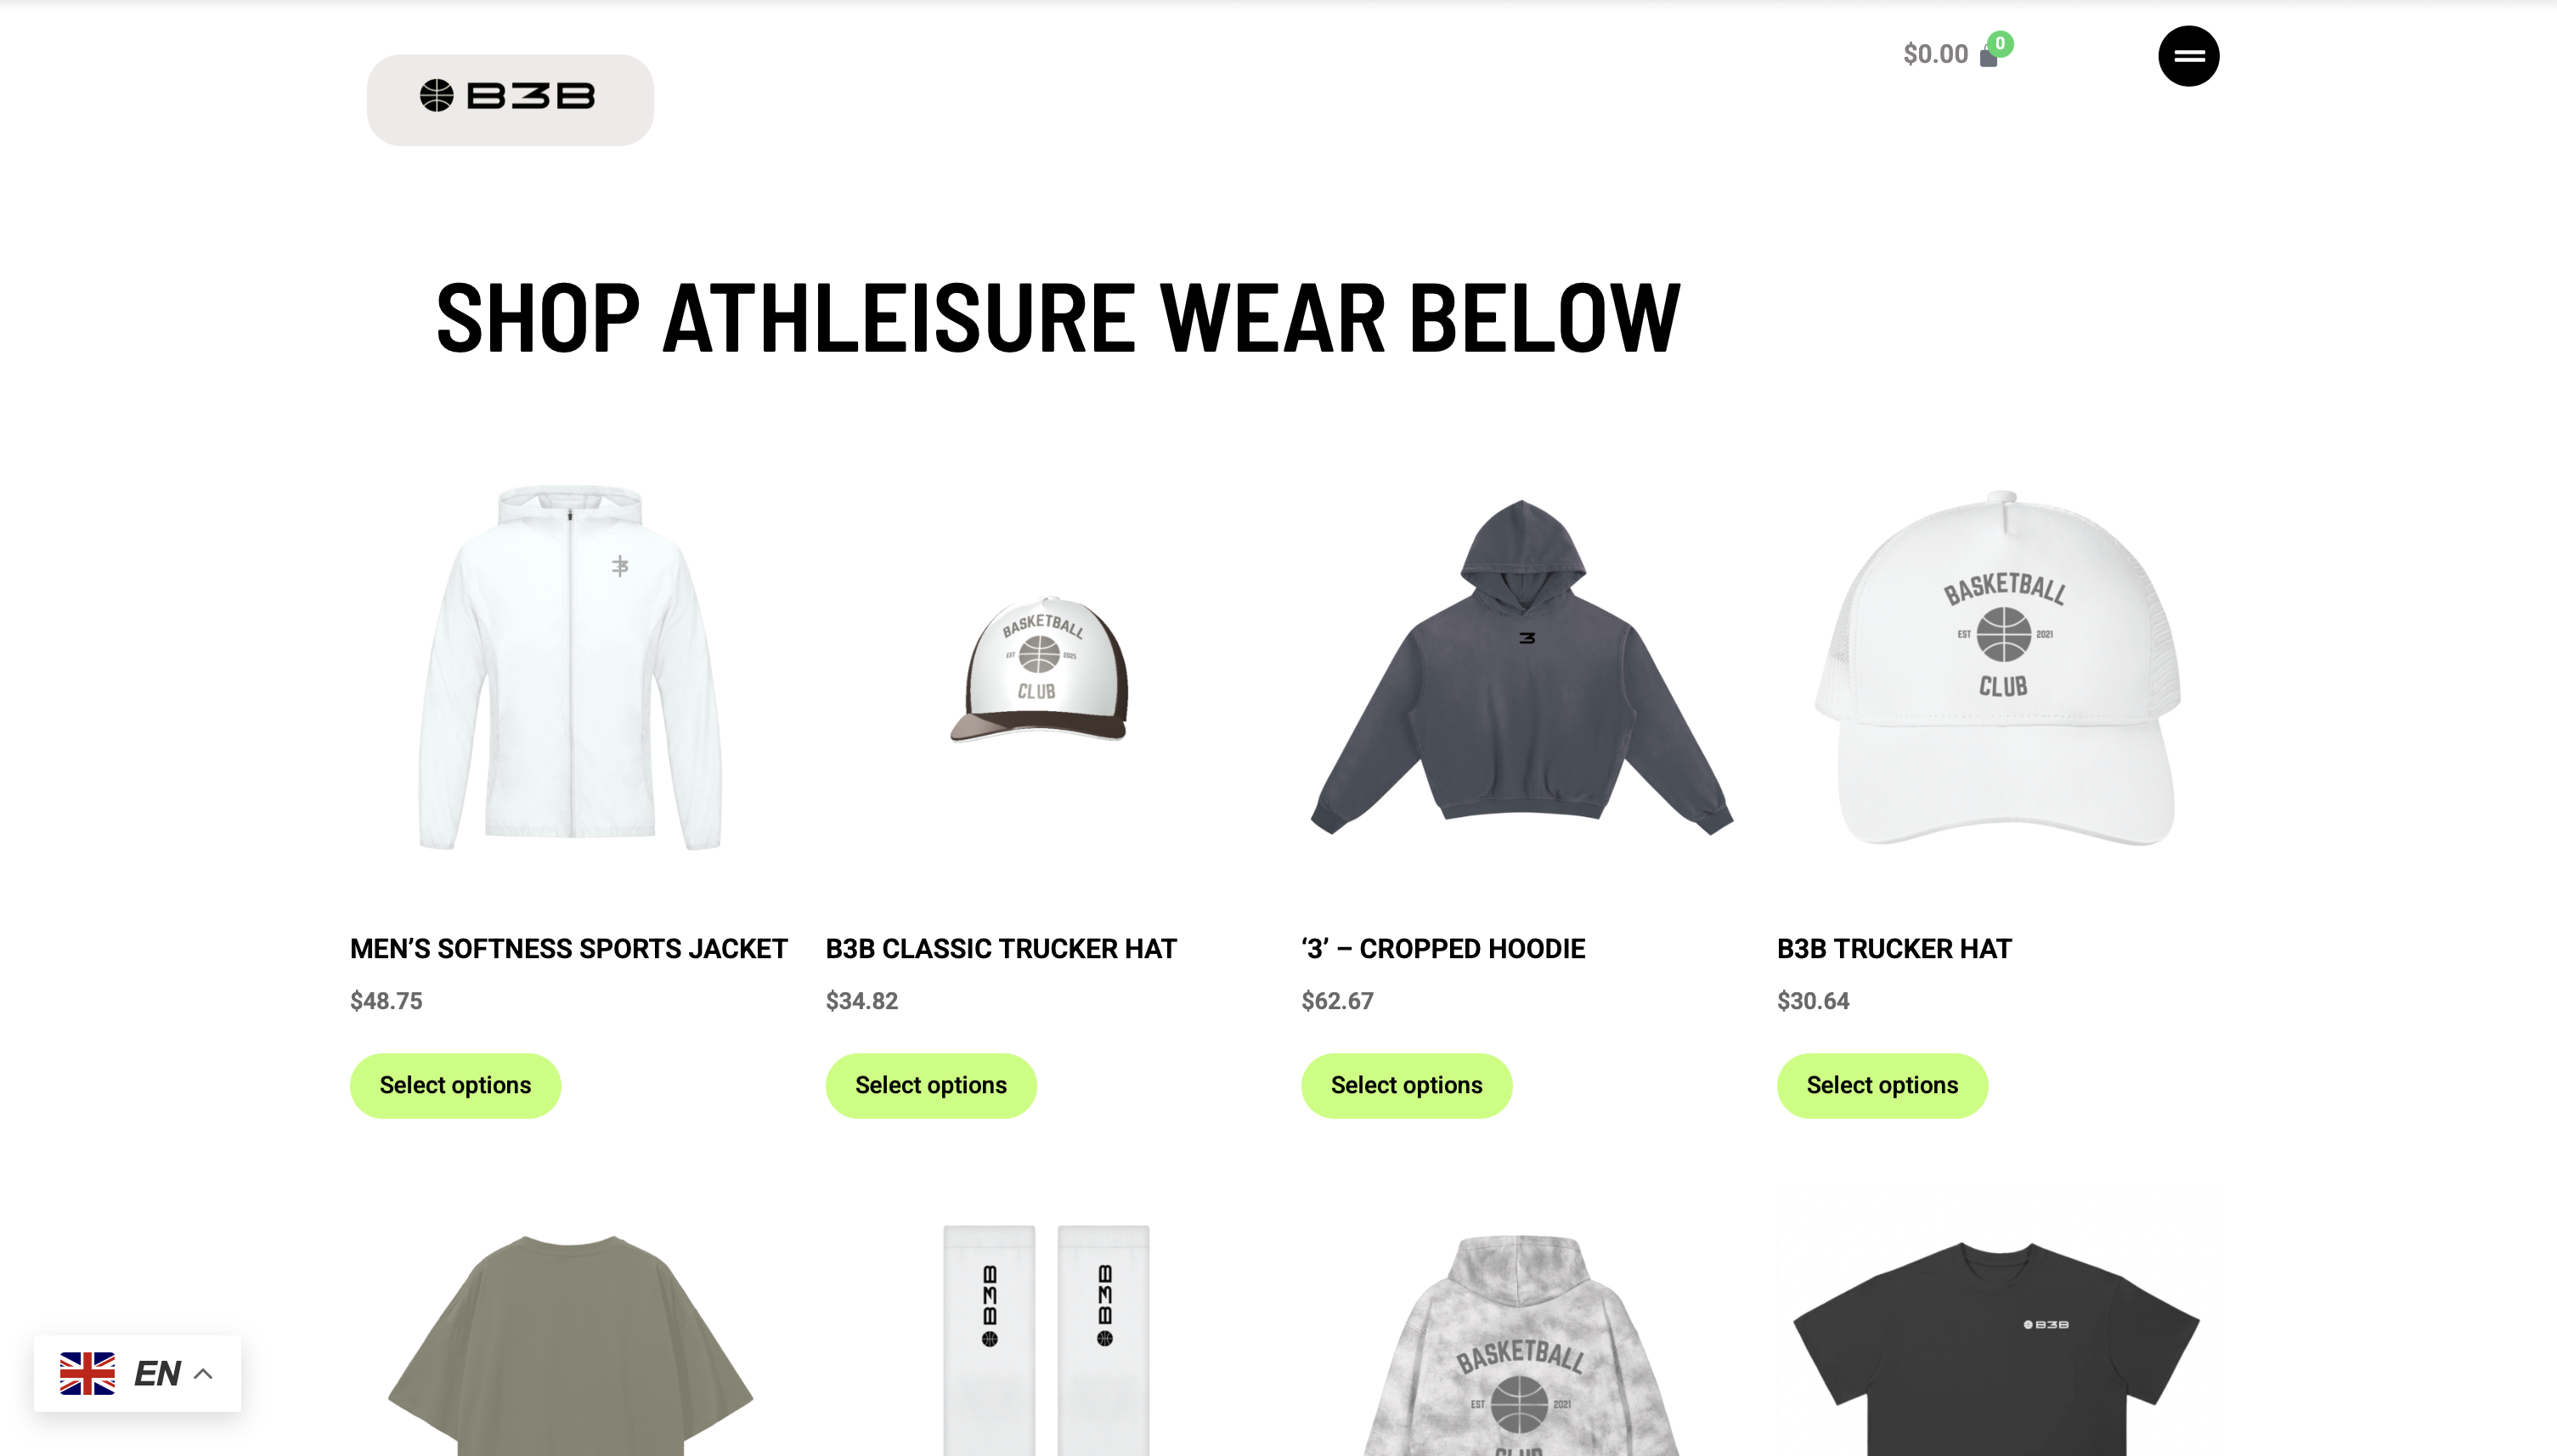
Task: Open B3B Classic Trucker Hat title link
Action: click(x=1001, y=948)
